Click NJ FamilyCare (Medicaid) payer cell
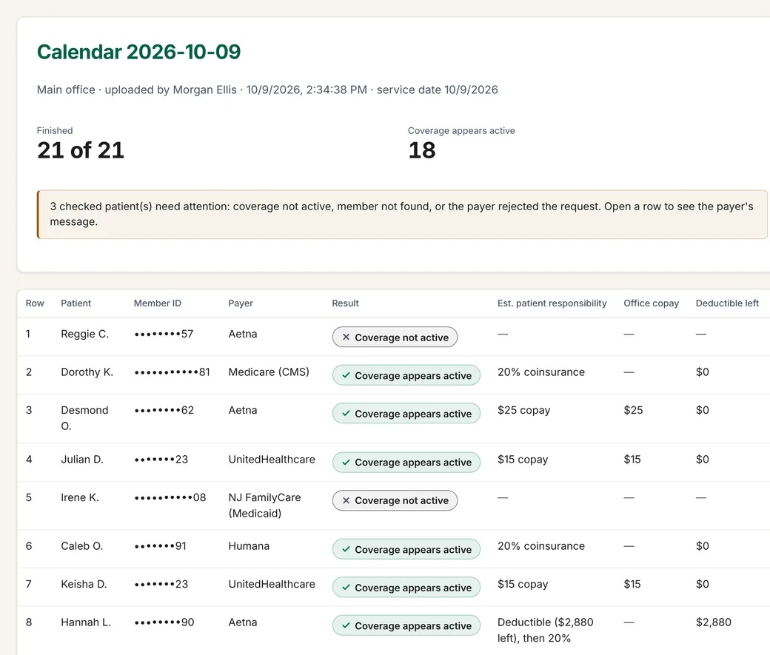 (x=265, y=505)
